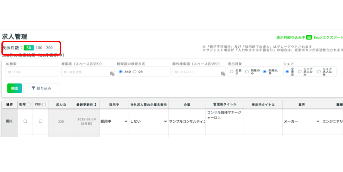343x172 pixels.
Task: Open the しない company name display dropdown
Action: click(x=148, y=121)
